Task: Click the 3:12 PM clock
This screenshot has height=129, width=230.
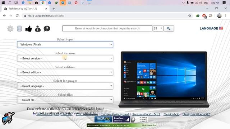Action: click(215, 3)
